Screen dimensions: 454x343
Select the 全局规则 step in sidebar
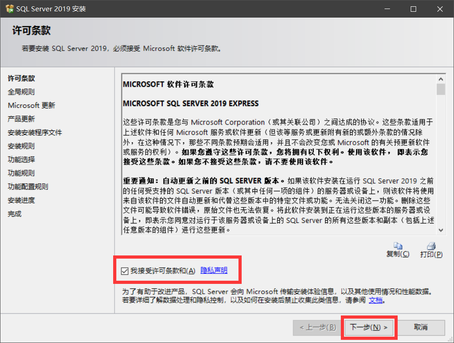[21, 92]
